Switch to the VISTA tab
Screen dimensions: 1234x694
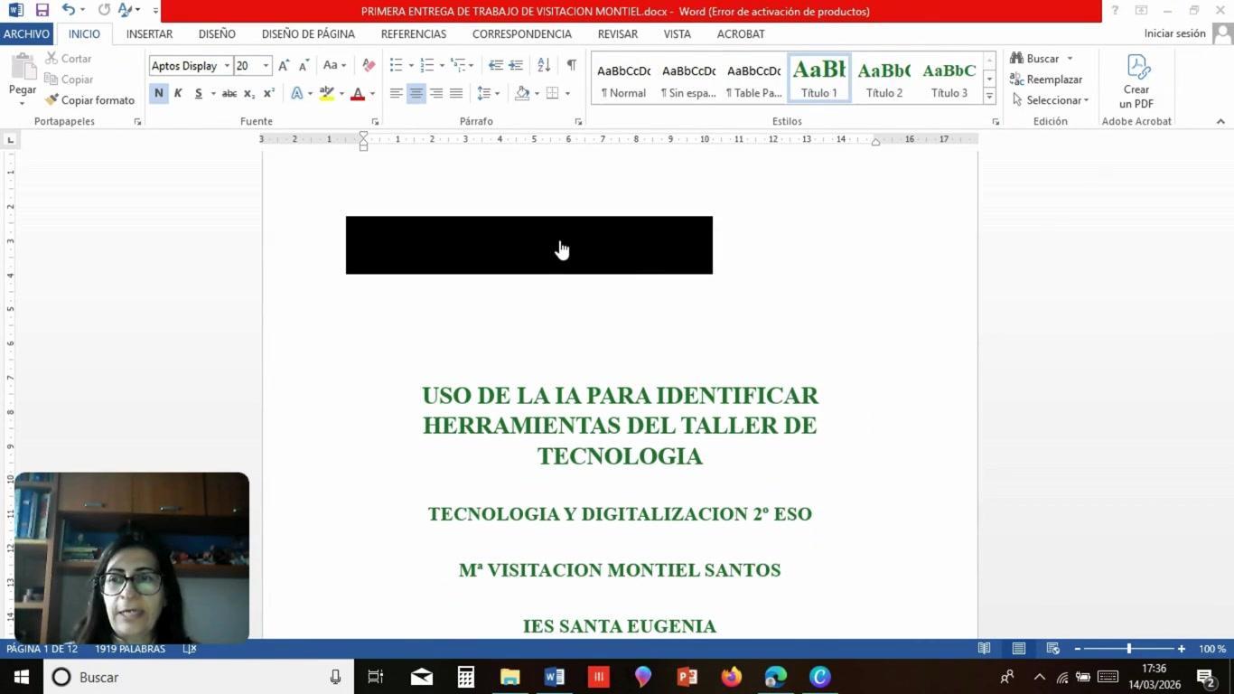678,34
